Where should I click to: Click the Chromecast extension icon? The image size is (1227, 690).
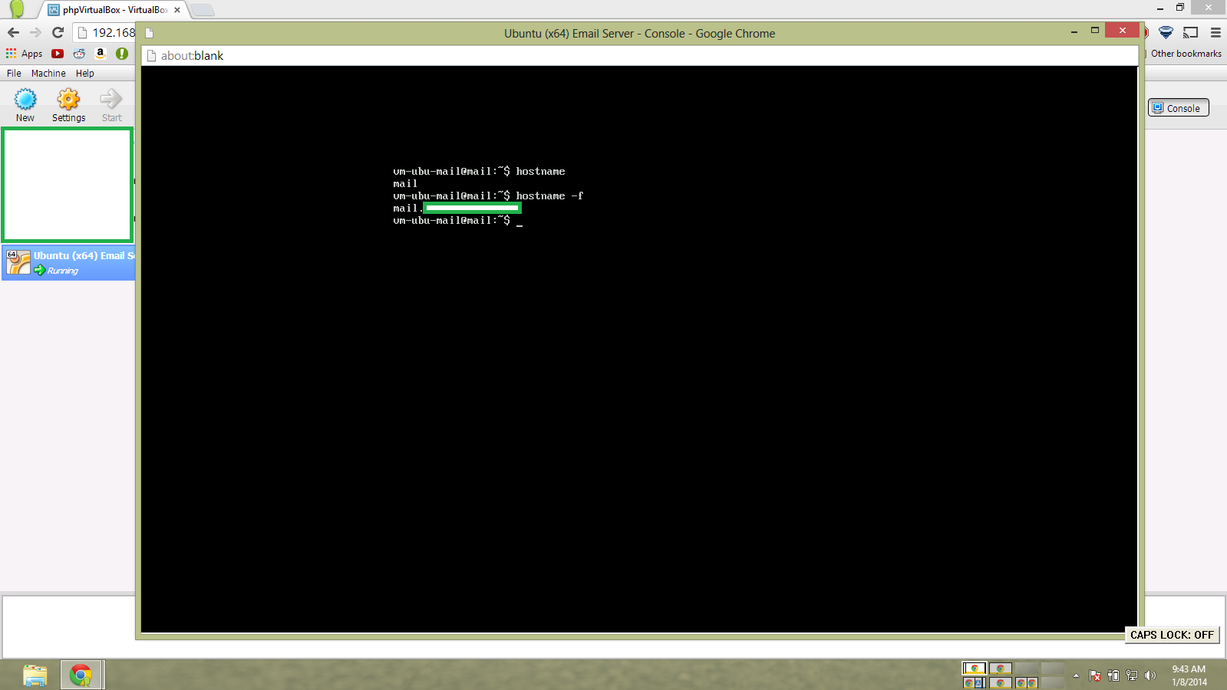click(x=1190, y=32)
